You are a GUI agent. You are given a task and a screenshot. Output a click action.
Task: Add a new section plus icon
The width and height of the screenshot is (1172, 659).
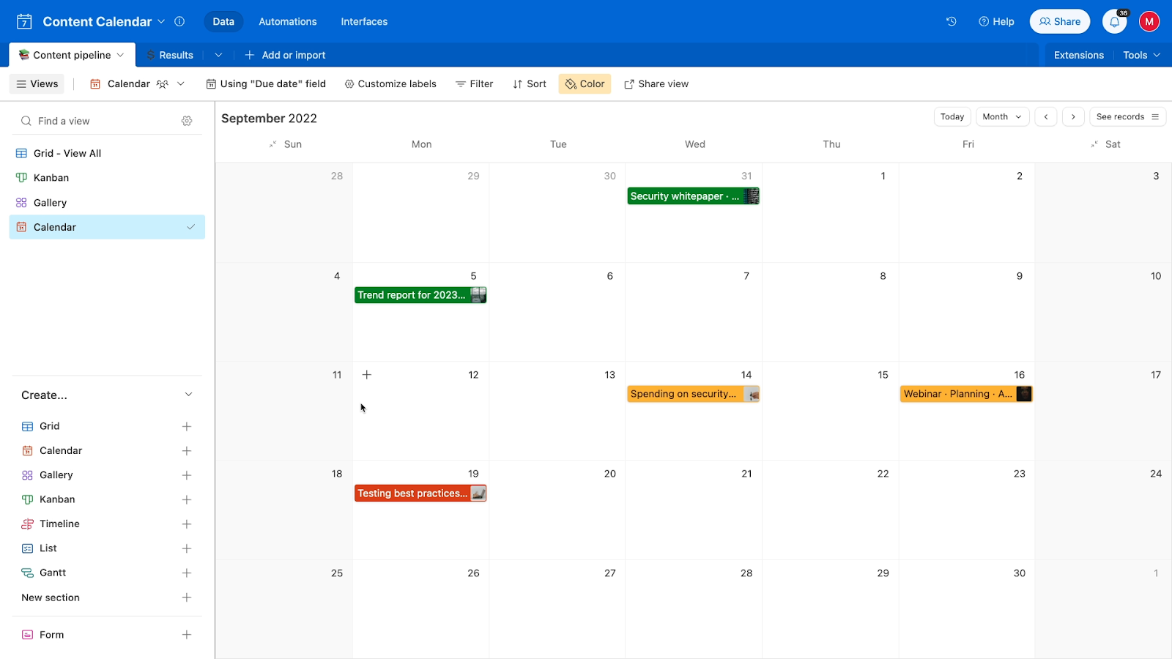(x=187, y=597)
